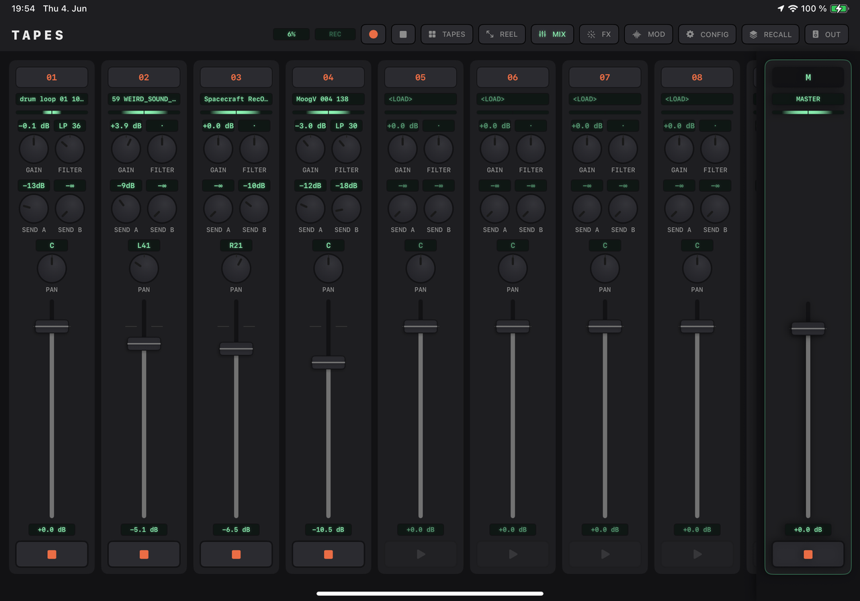Click the Wi-Fi icon in status bar
Viewport: 860px width, 601px height.
[x=793, y=9]
